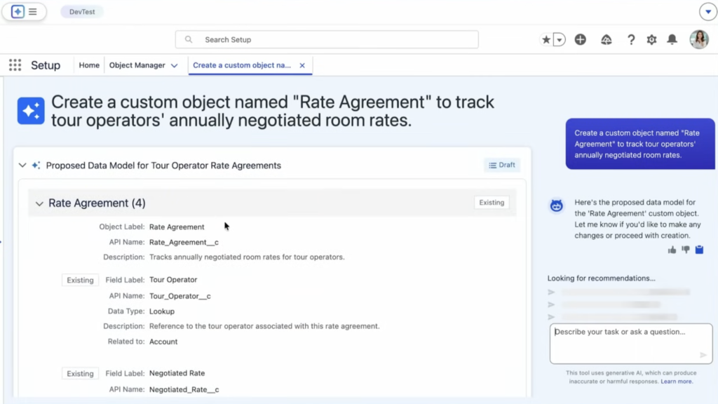Image resolution: width=718 pixels, height=404 pixels.
Task: Collapse the Rate Agreement (4) section
Action: (x=39, y=203)
